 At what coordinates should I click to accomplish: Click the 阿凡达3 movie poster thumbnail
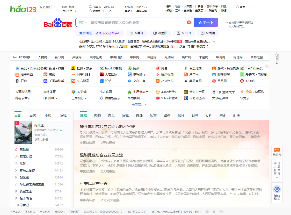tap(23, 133)
